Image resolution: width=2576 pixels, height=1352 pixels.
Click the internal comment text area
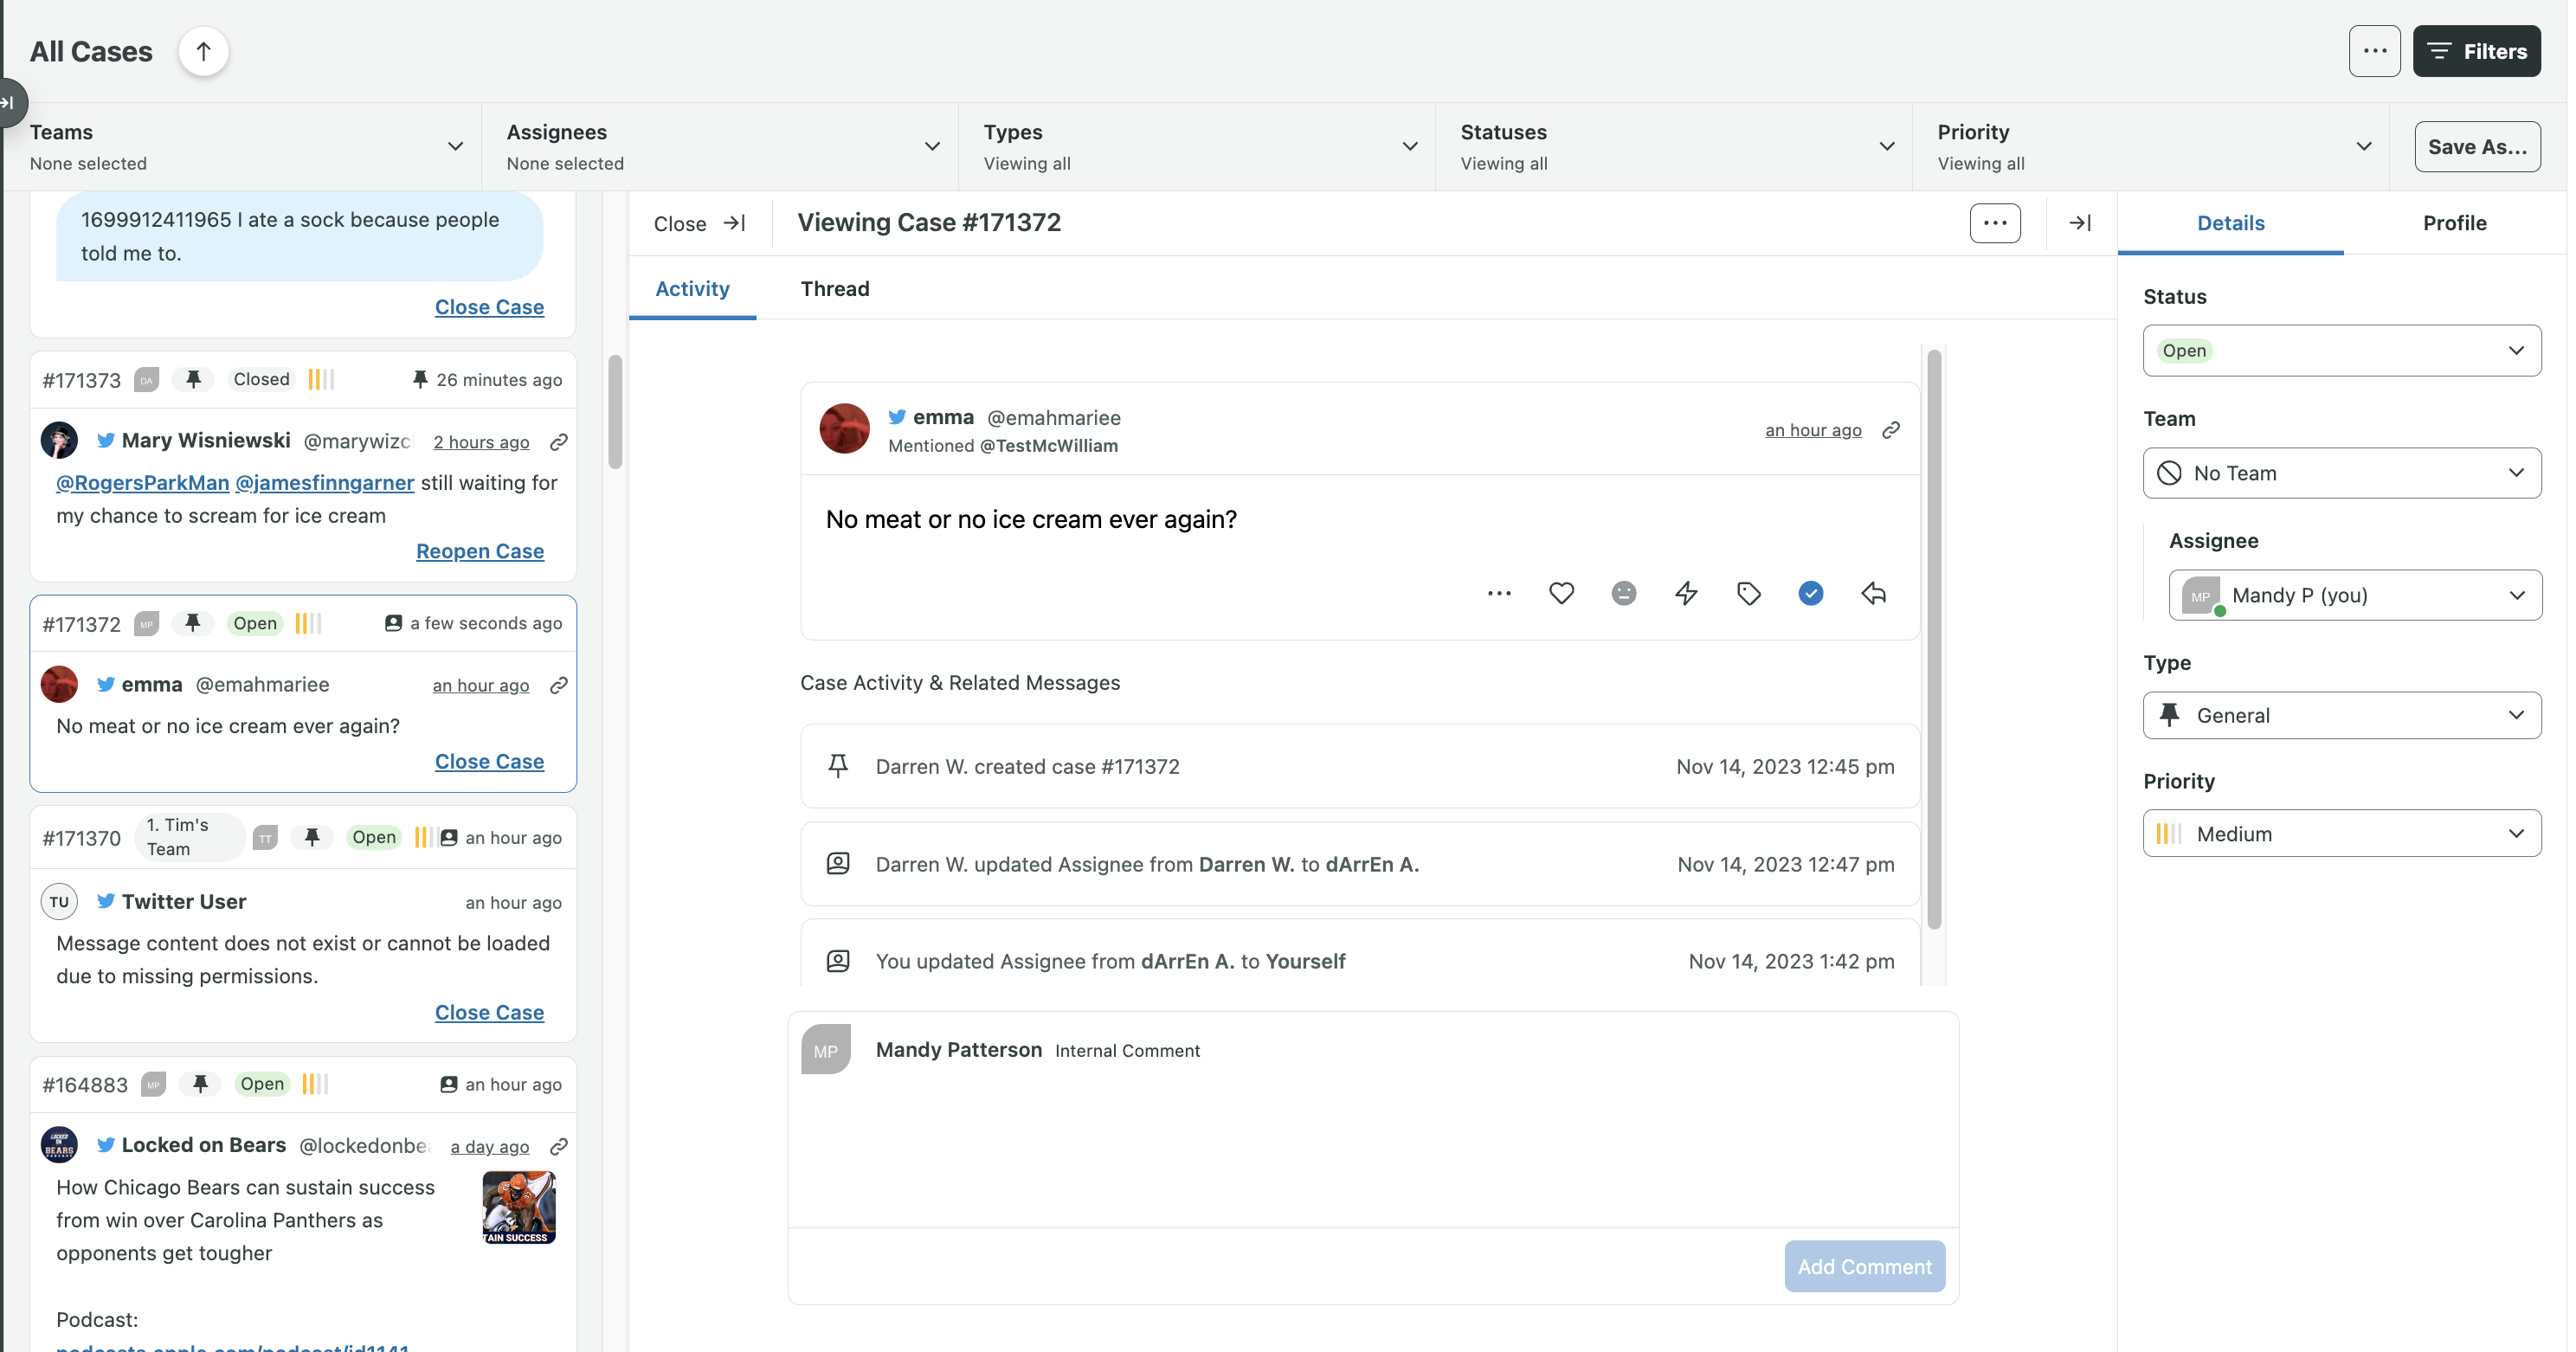tap(1372, 1150)
